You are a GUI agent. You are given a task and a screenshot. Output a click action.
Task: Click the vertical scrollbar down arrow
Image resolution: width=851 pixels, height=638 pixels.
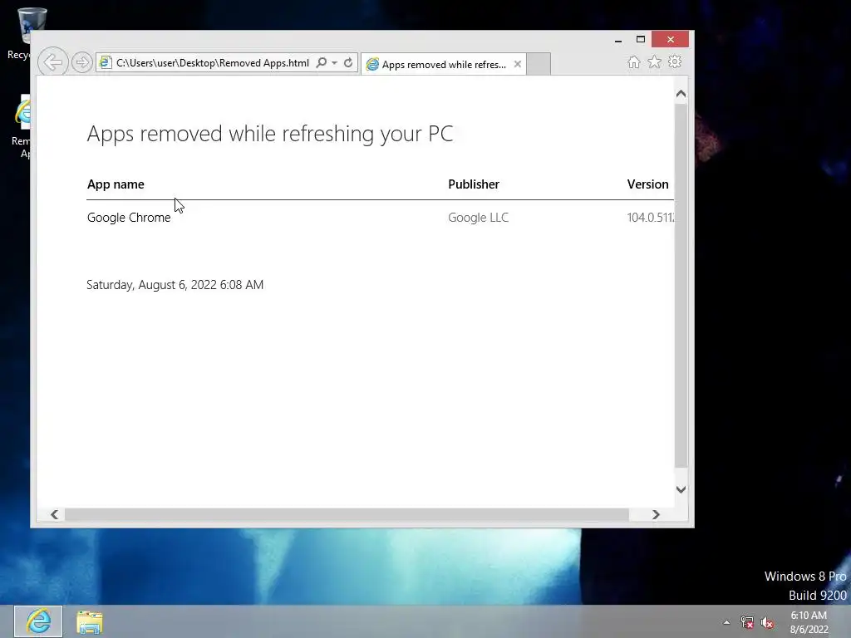tap(681, 489)
